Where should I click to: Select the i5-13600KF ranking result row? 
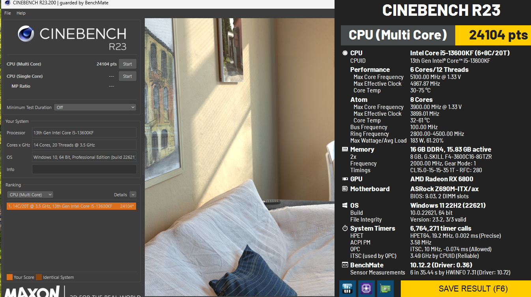[x=71, y=206]
